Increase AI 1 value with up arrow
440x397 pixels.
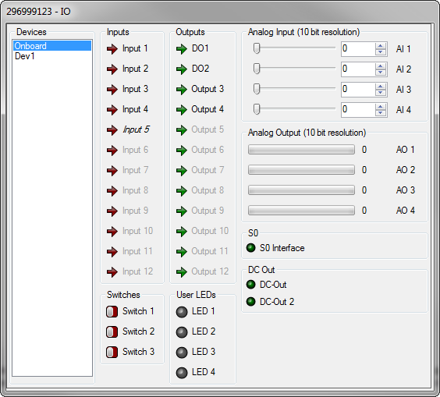tap(380, 46)
